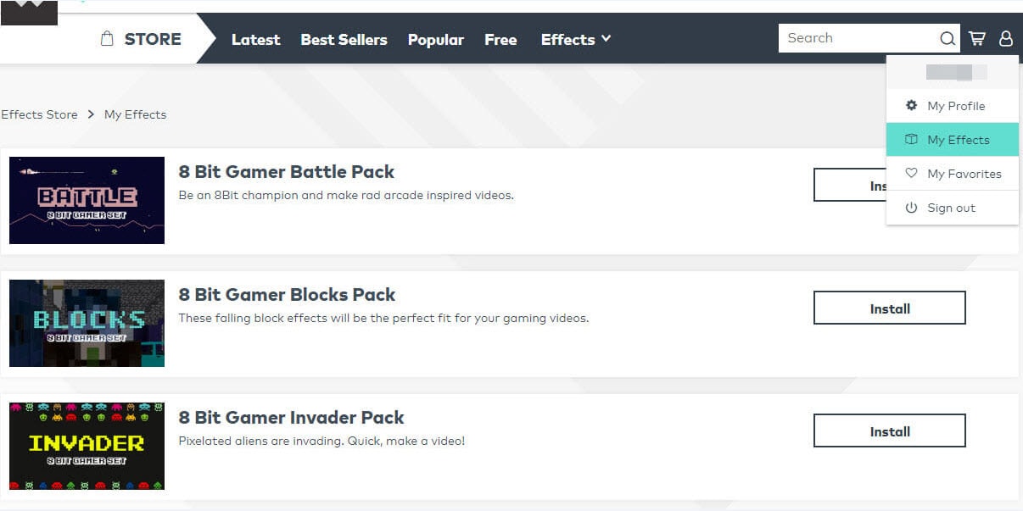Click the search magnifier icon
1023x511 pixels.
click(947, 38)
